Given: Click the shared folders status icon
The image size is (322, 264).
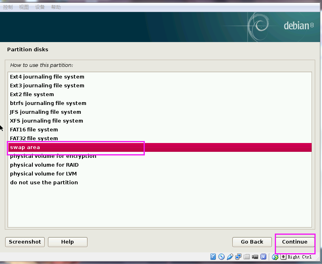Looking at the screenshot, I should pyautogui.click(x=247, y=257).
